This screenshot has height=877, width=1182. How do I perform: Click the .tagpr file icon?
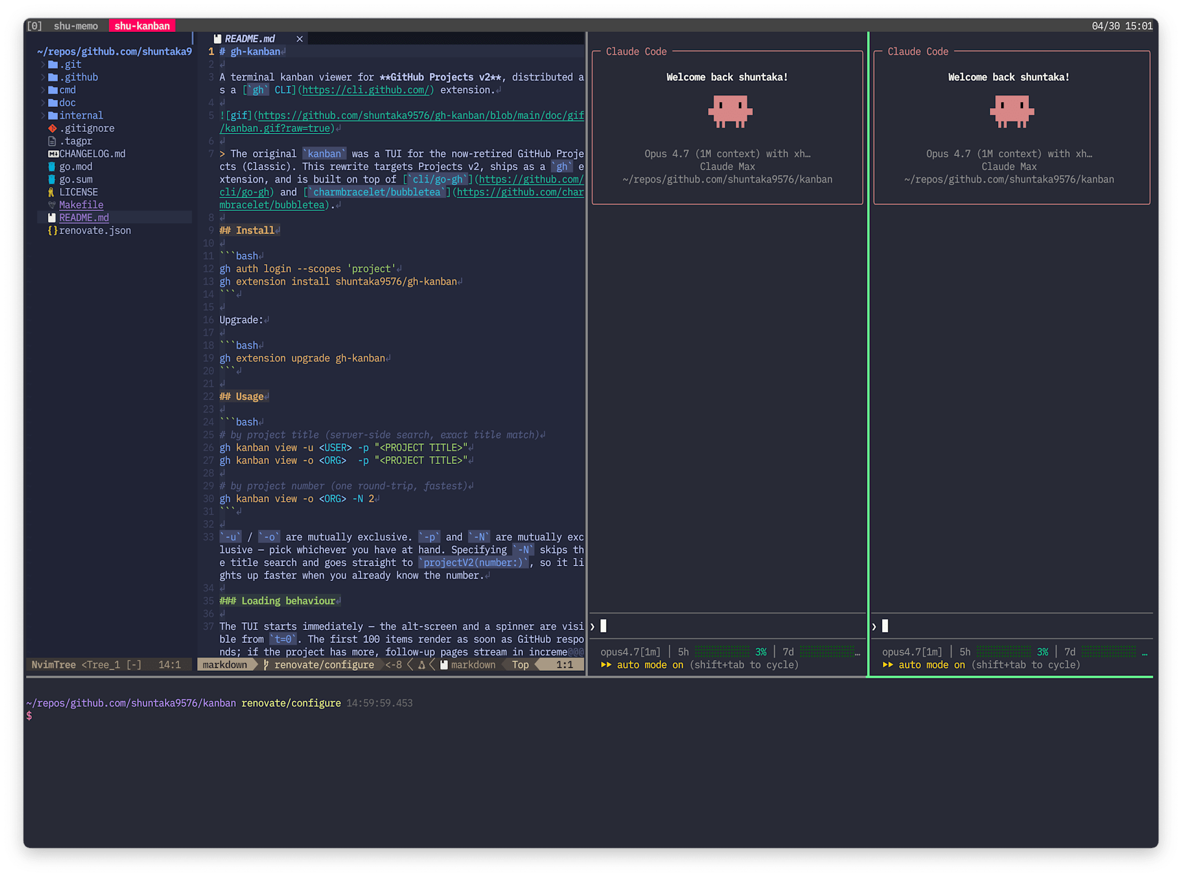(53, 141)
